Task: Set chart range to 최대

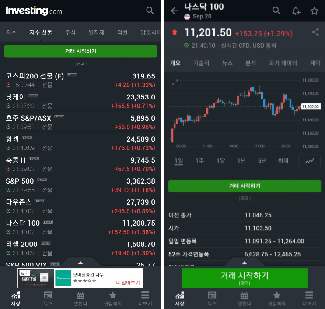Action: coord(283,161)
